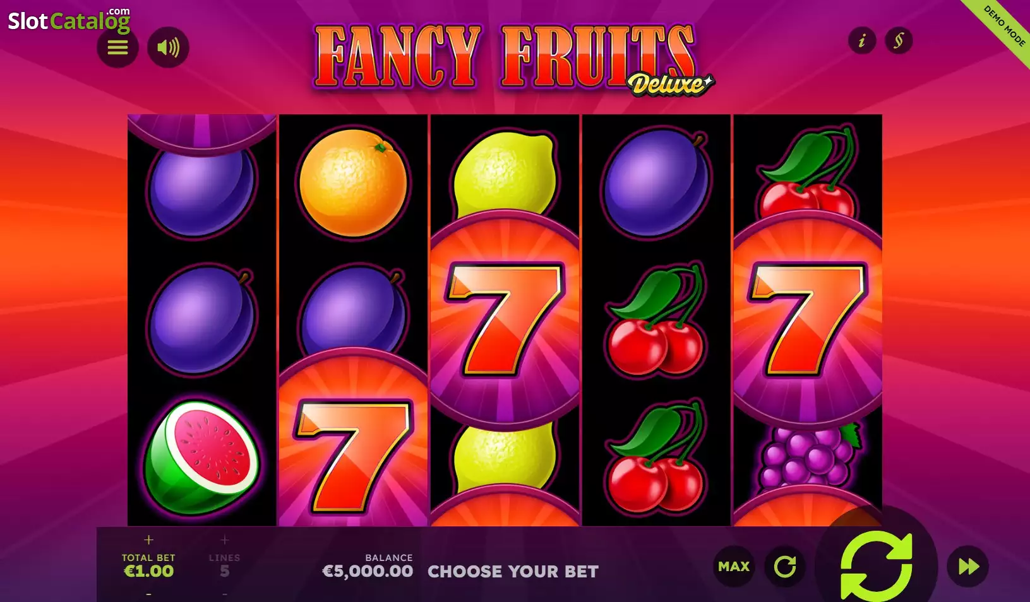This screenshot has height=602, width=1030.
Task: Open the info button
Action: (862, 41)
